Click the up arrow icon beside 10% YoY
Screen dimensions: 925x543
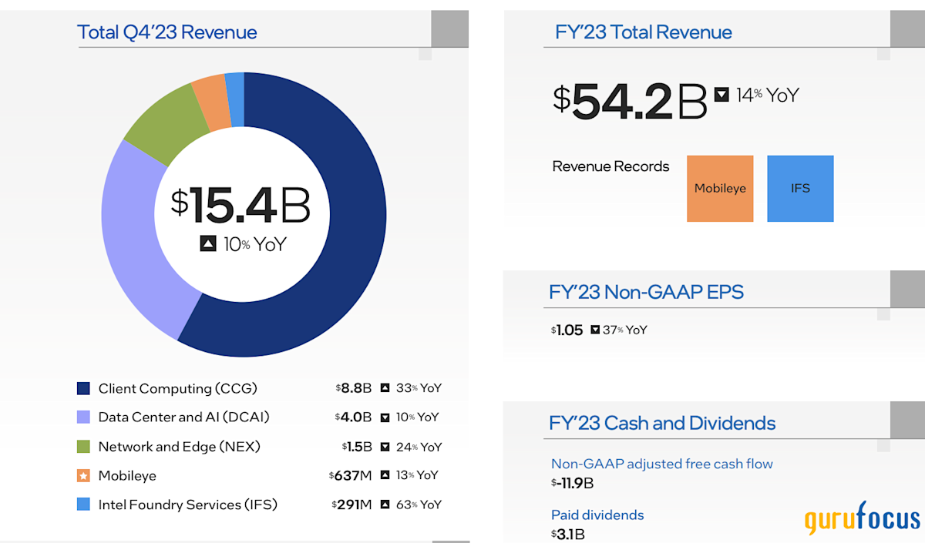pos(208,244)
